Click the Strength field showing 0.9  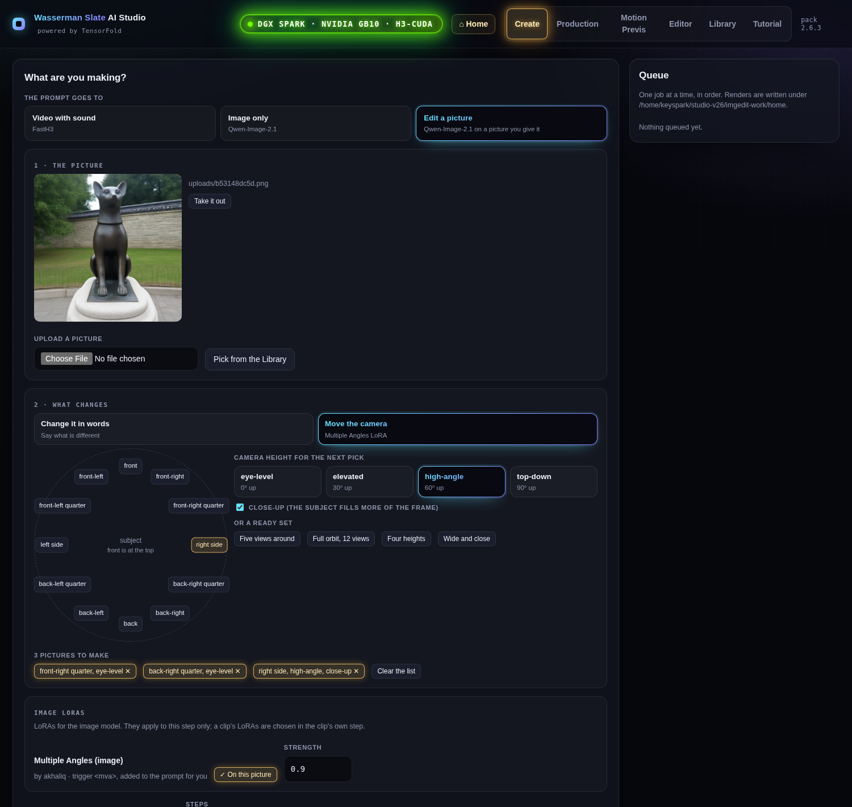point(318,769)
